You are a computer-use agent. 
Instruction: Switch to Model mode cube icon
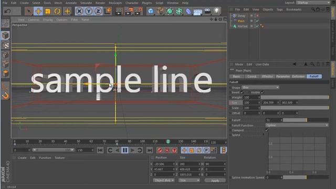click(5, 35)
